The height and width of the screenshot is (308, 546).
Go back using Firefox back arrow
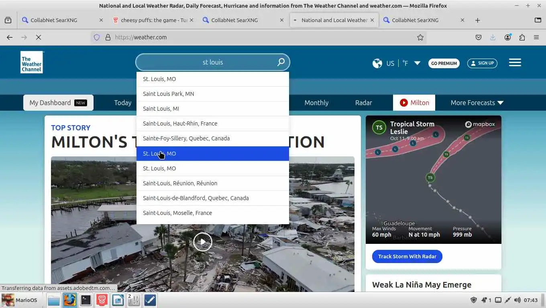pyautogui.click(x=10, y=37)
